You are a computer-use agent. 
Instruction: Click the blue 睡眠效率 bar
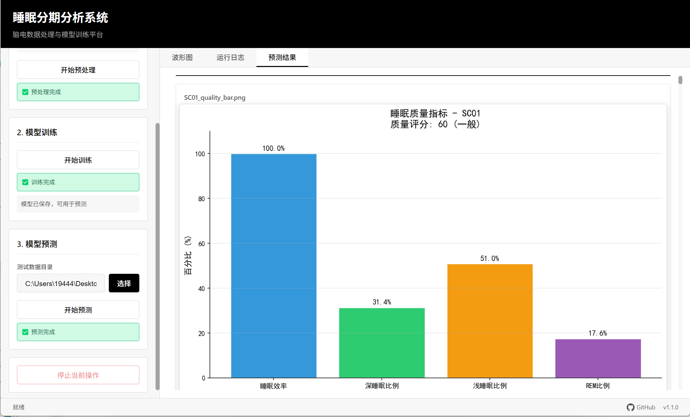(274, 265)
